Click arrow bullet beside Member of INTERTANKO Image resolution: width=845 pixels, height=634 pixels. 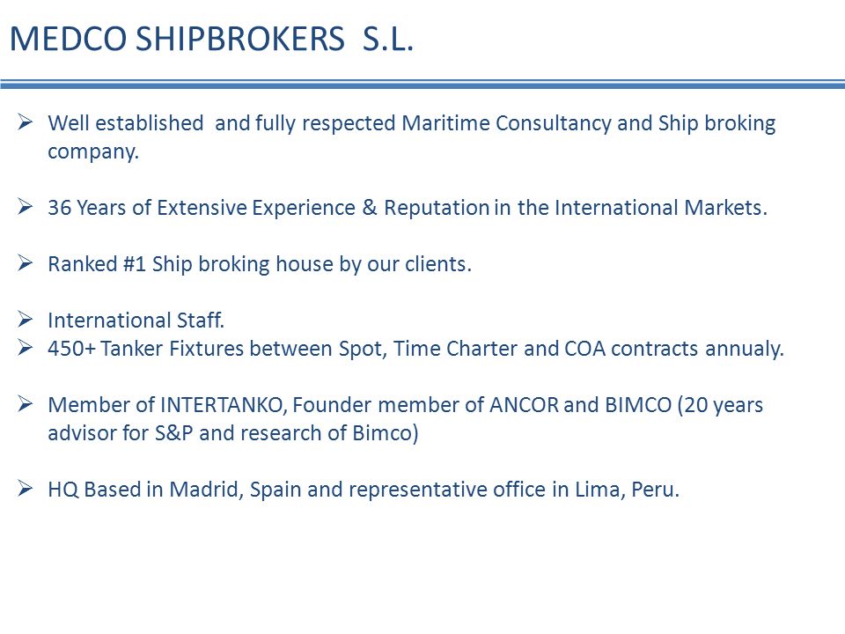25,404
